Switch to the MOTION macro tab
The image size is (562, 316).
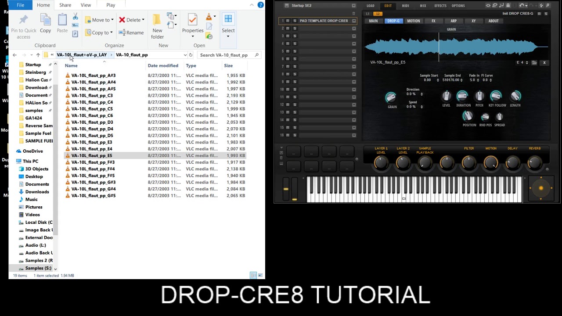point(413,21)
